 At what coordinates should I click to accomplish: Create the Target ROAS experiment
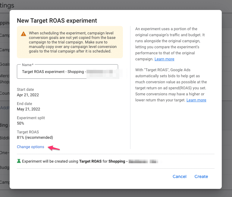[201, 176]
